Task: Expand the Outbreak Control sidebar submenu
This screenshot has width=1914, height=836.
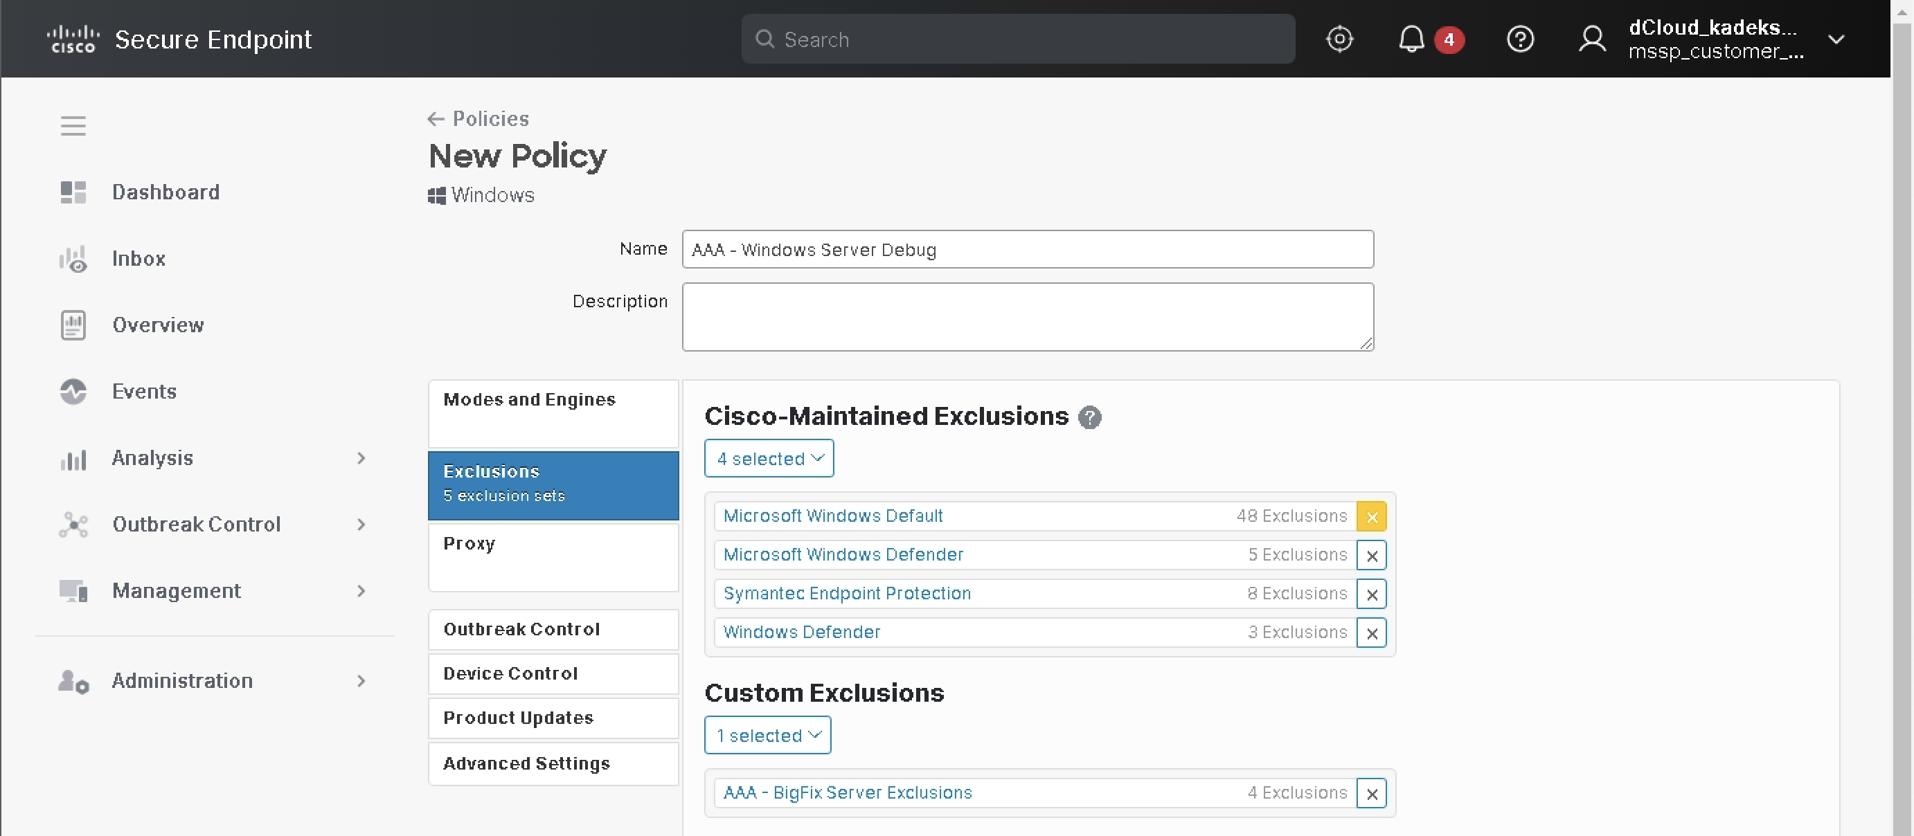Action: [x=361, y=525]
